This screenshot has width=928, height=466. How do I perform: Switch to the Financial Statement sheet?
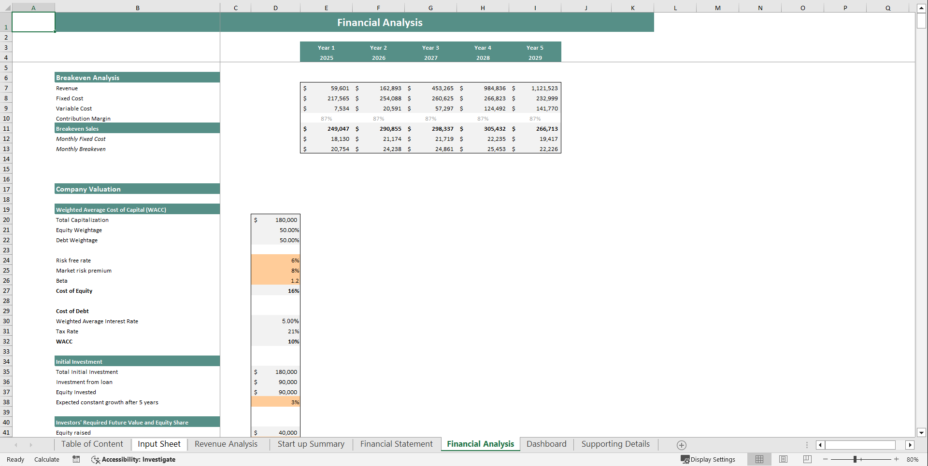click(x=396, y=444)
